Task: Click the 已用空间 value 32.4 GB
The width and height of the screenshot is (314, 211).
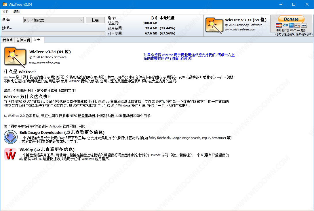Action: 151,28
